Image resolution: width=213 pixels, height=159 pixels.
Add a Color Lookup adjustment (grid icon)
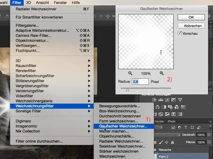[183, 107]
